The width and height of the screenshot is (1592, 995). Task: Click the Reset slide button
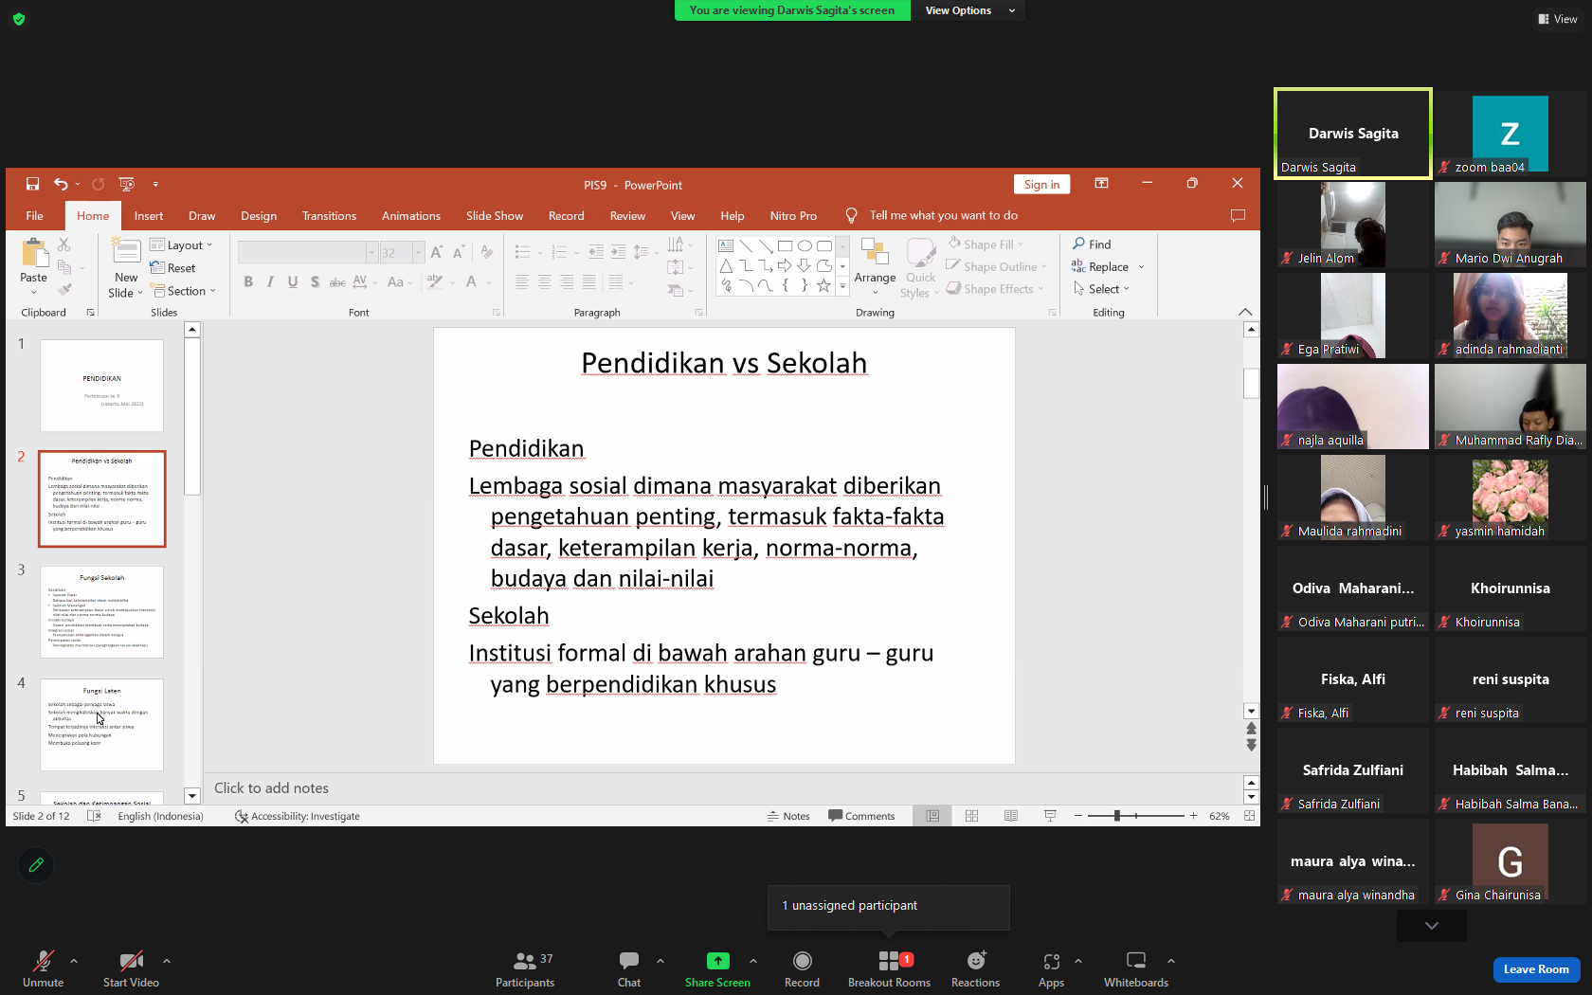click(x=173, y=268)
